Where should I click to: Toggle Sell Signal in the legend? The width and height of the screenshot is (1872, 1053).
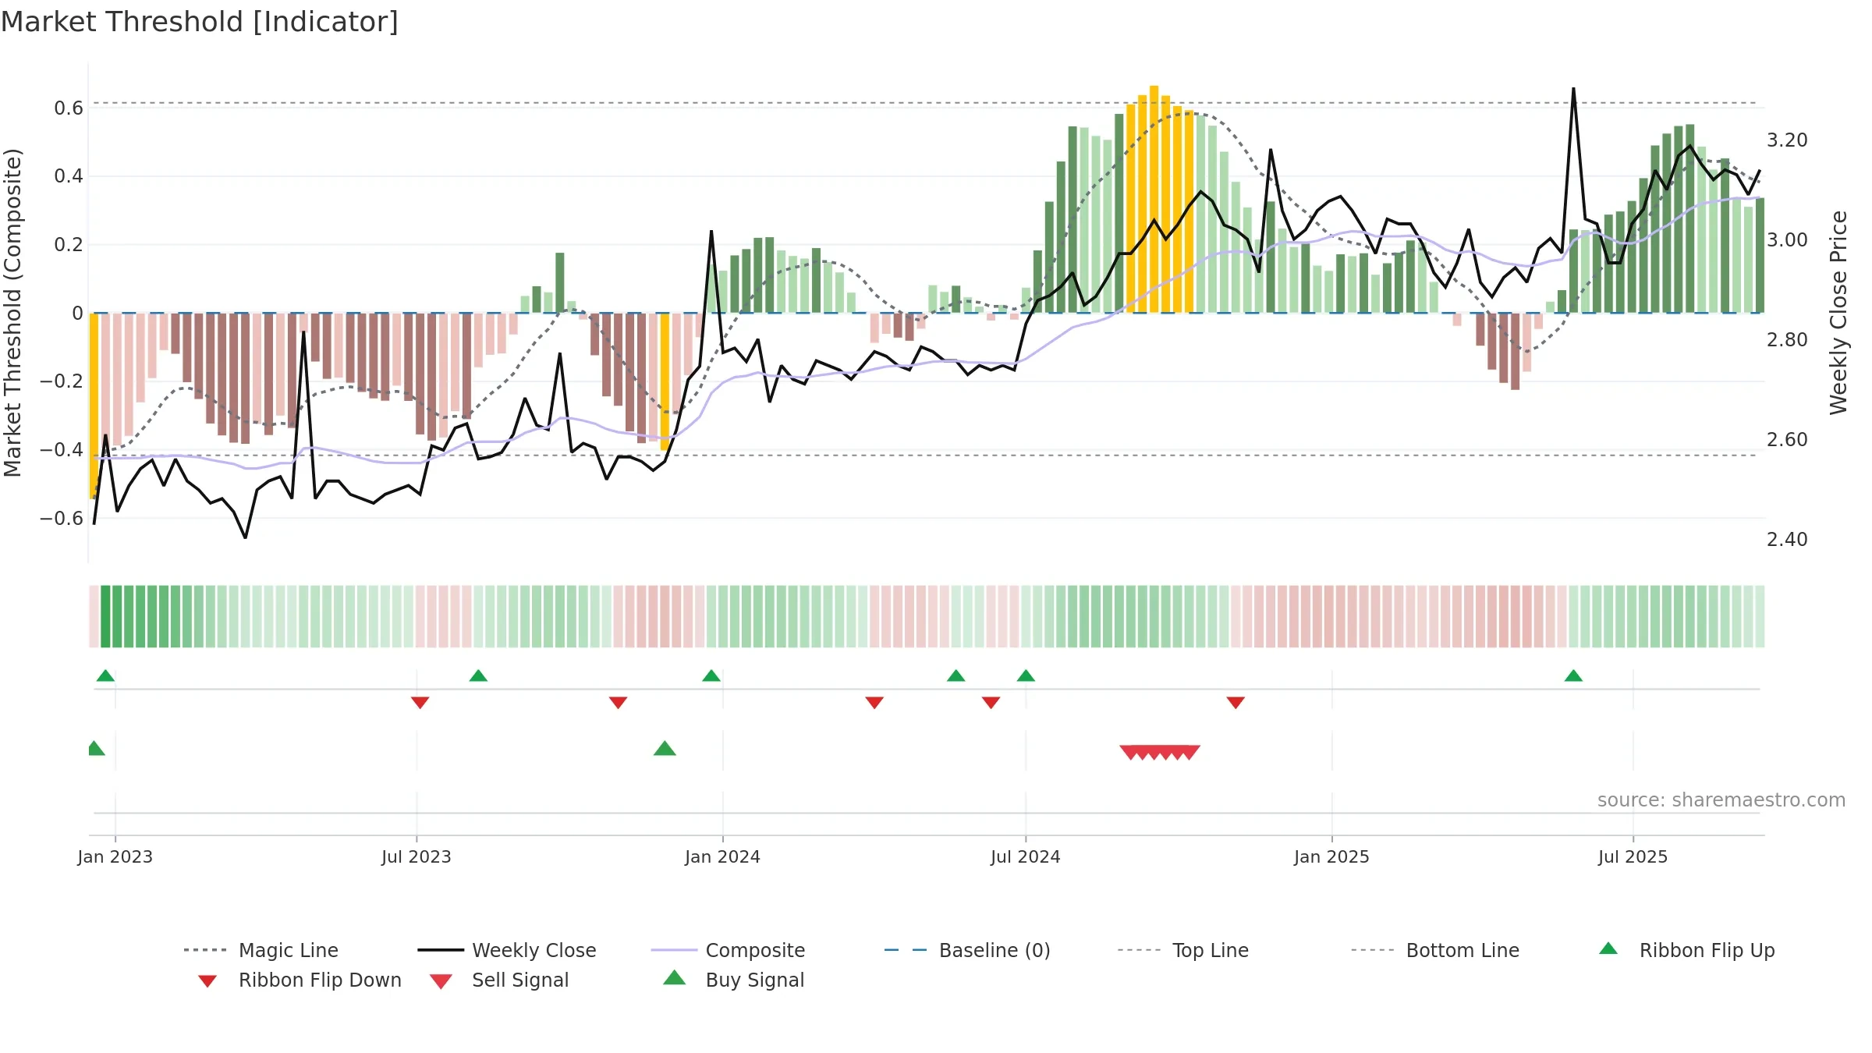pyautogui.click(x=499, y=980)
